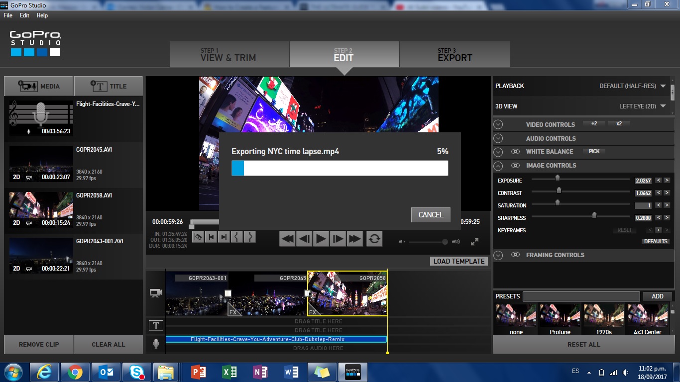
Task: Click the Sharpness slider handle
Action: click(x=594, y=215)
